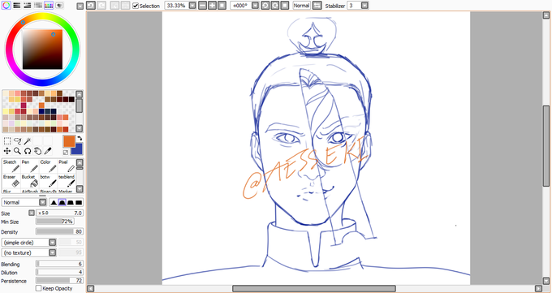Select the rectangular Selection tool

(7, 141)
